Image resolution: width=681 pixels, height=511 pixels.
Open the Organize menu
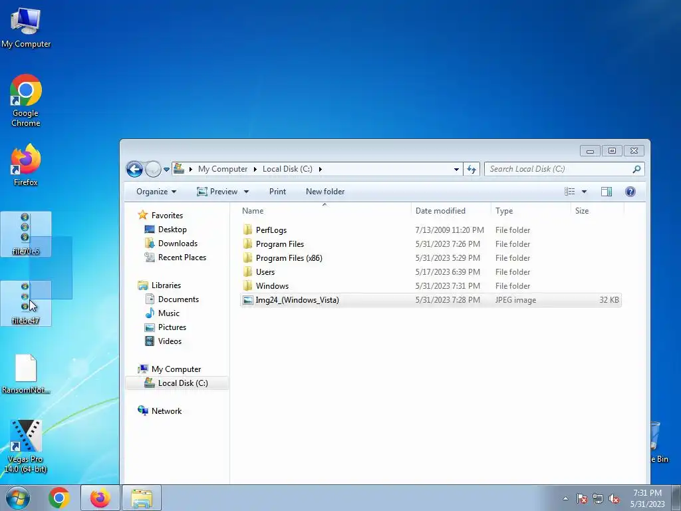click(x=156, y=192)
